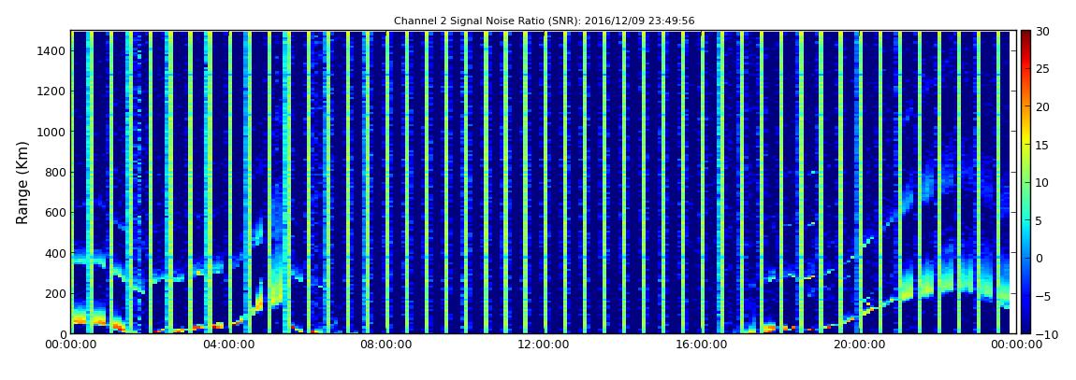Click the 04:00:00 time axis label

coord(229,345)
